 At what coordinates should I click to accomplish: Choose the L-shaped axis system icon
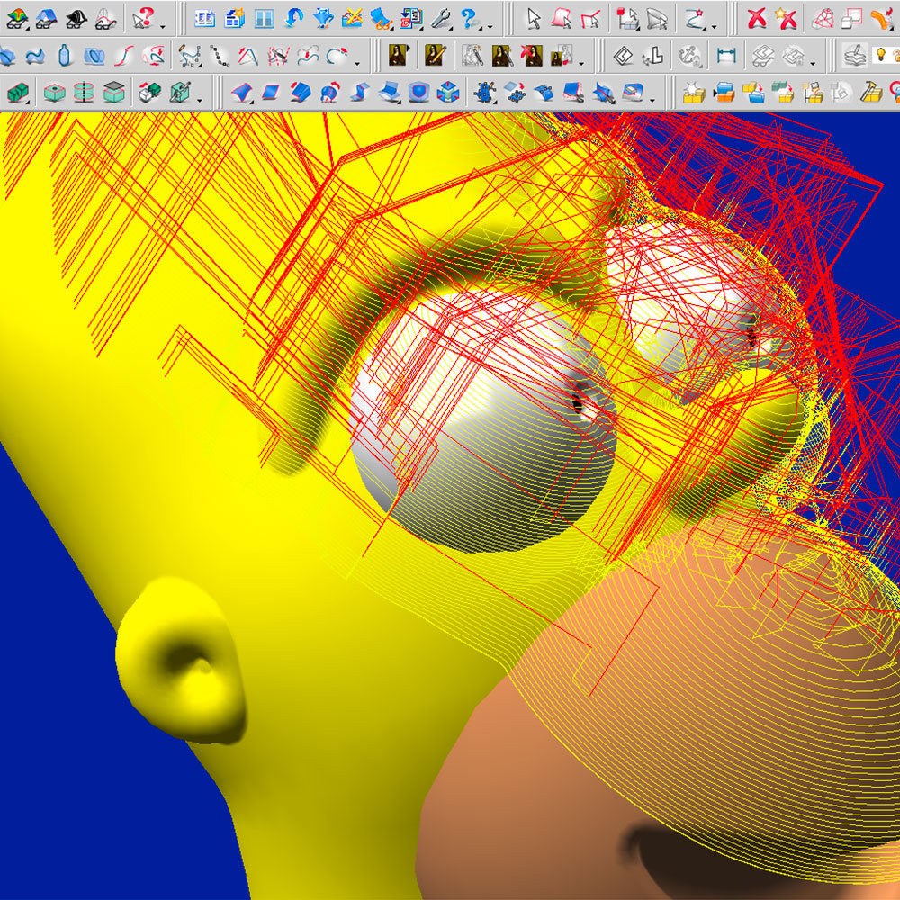click(652, 56)
